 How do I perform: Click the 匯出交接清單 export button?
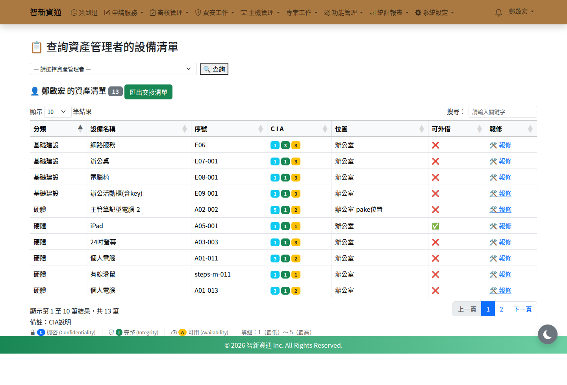(148, 92)
